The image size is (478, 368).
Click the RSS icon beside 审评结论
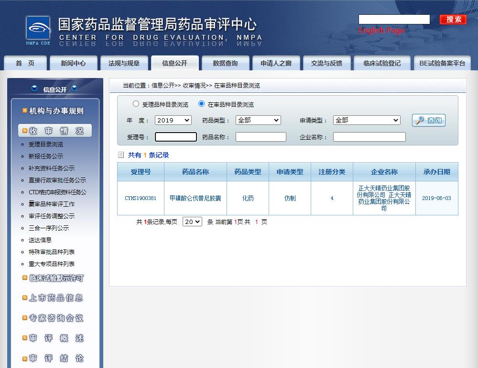coord(25,358)
